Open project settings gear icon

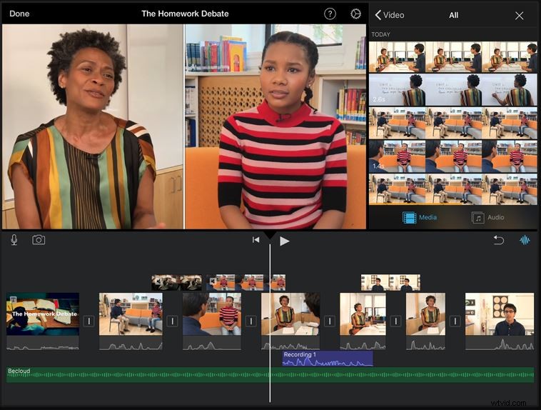pos(355,14)
